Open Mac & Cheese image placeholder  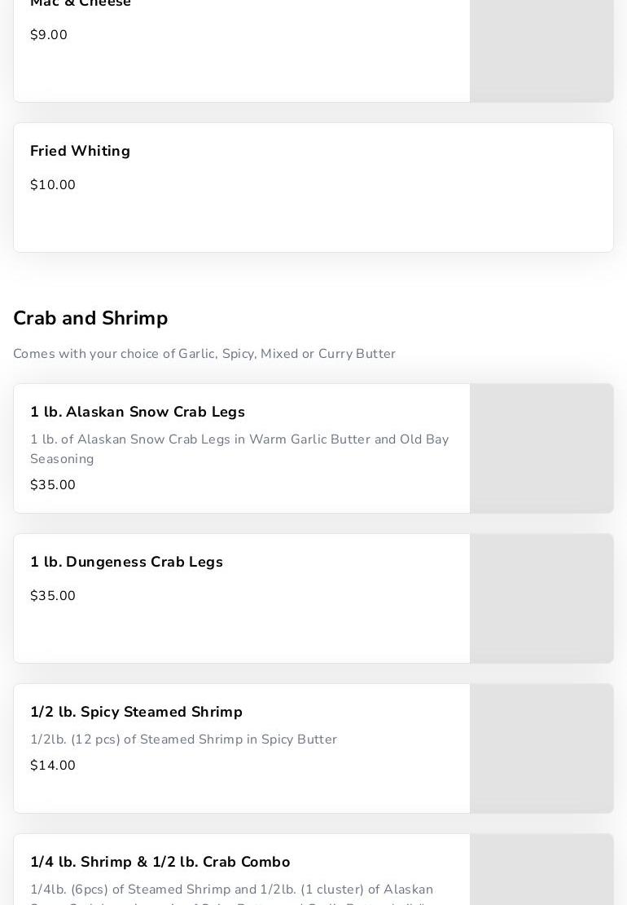(541, 51)
